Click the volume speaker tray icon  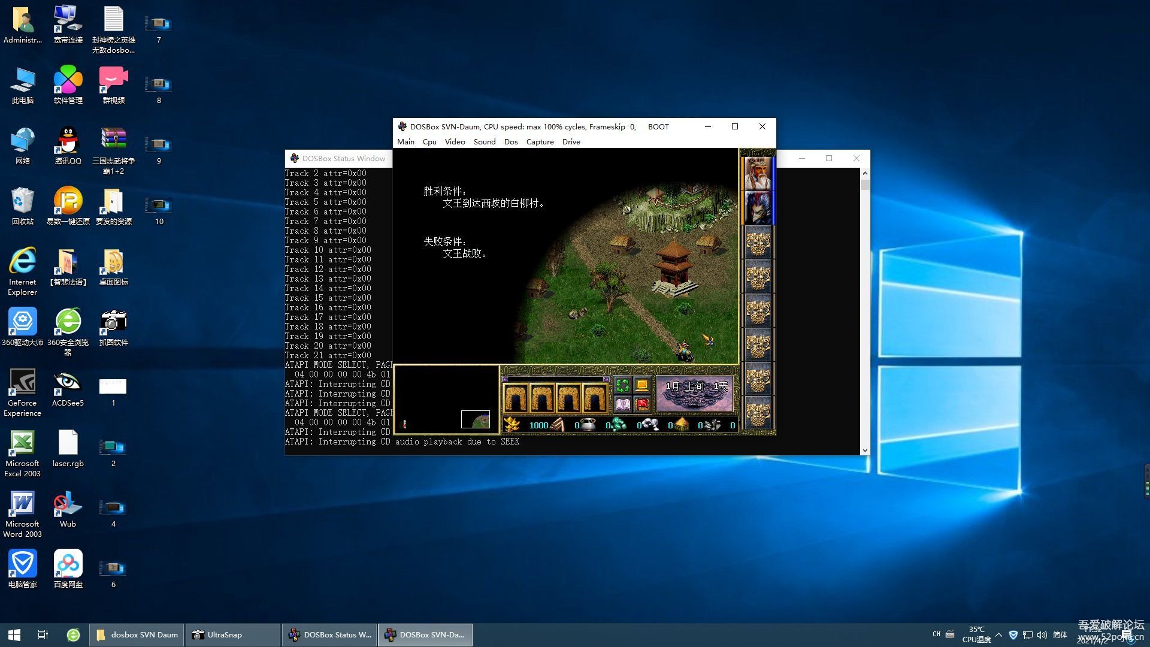[1042, 635]
